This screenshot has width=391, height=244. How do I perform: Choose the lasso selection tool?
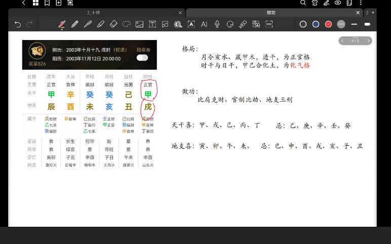pos(126,24)
